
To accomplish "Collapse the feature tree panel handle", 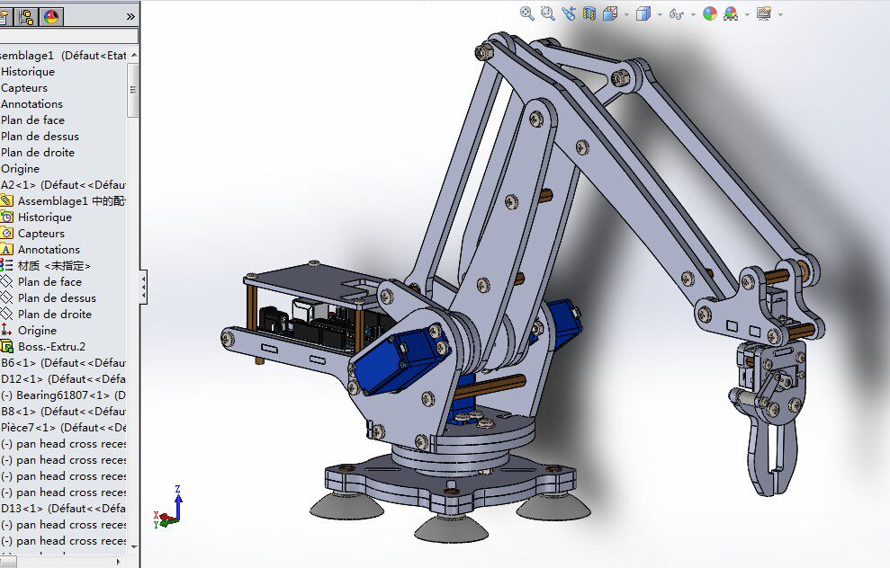I will (x=144, y=287).
